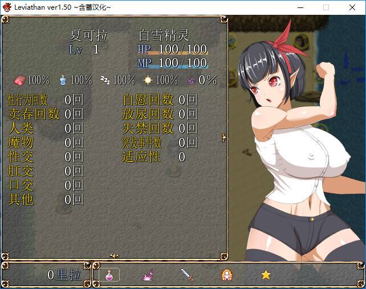This screenshot has width=366, height=289.
Task: Click the character name 夏可拉
Action: pos(88,35)
